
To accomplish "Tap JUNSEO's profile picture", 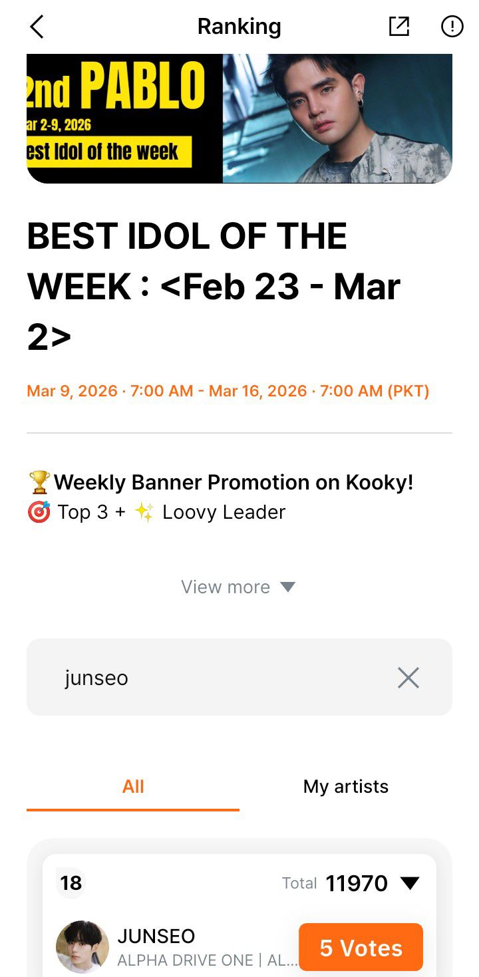I will point(82,947).
